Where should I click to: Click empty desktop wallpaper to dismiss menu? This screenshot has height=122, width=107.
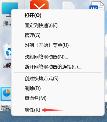pyautogui.click(x=54, y=119)
